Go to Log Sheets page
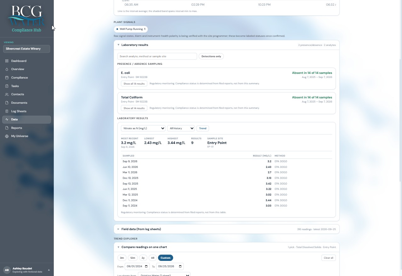 [x=26, y=111]
